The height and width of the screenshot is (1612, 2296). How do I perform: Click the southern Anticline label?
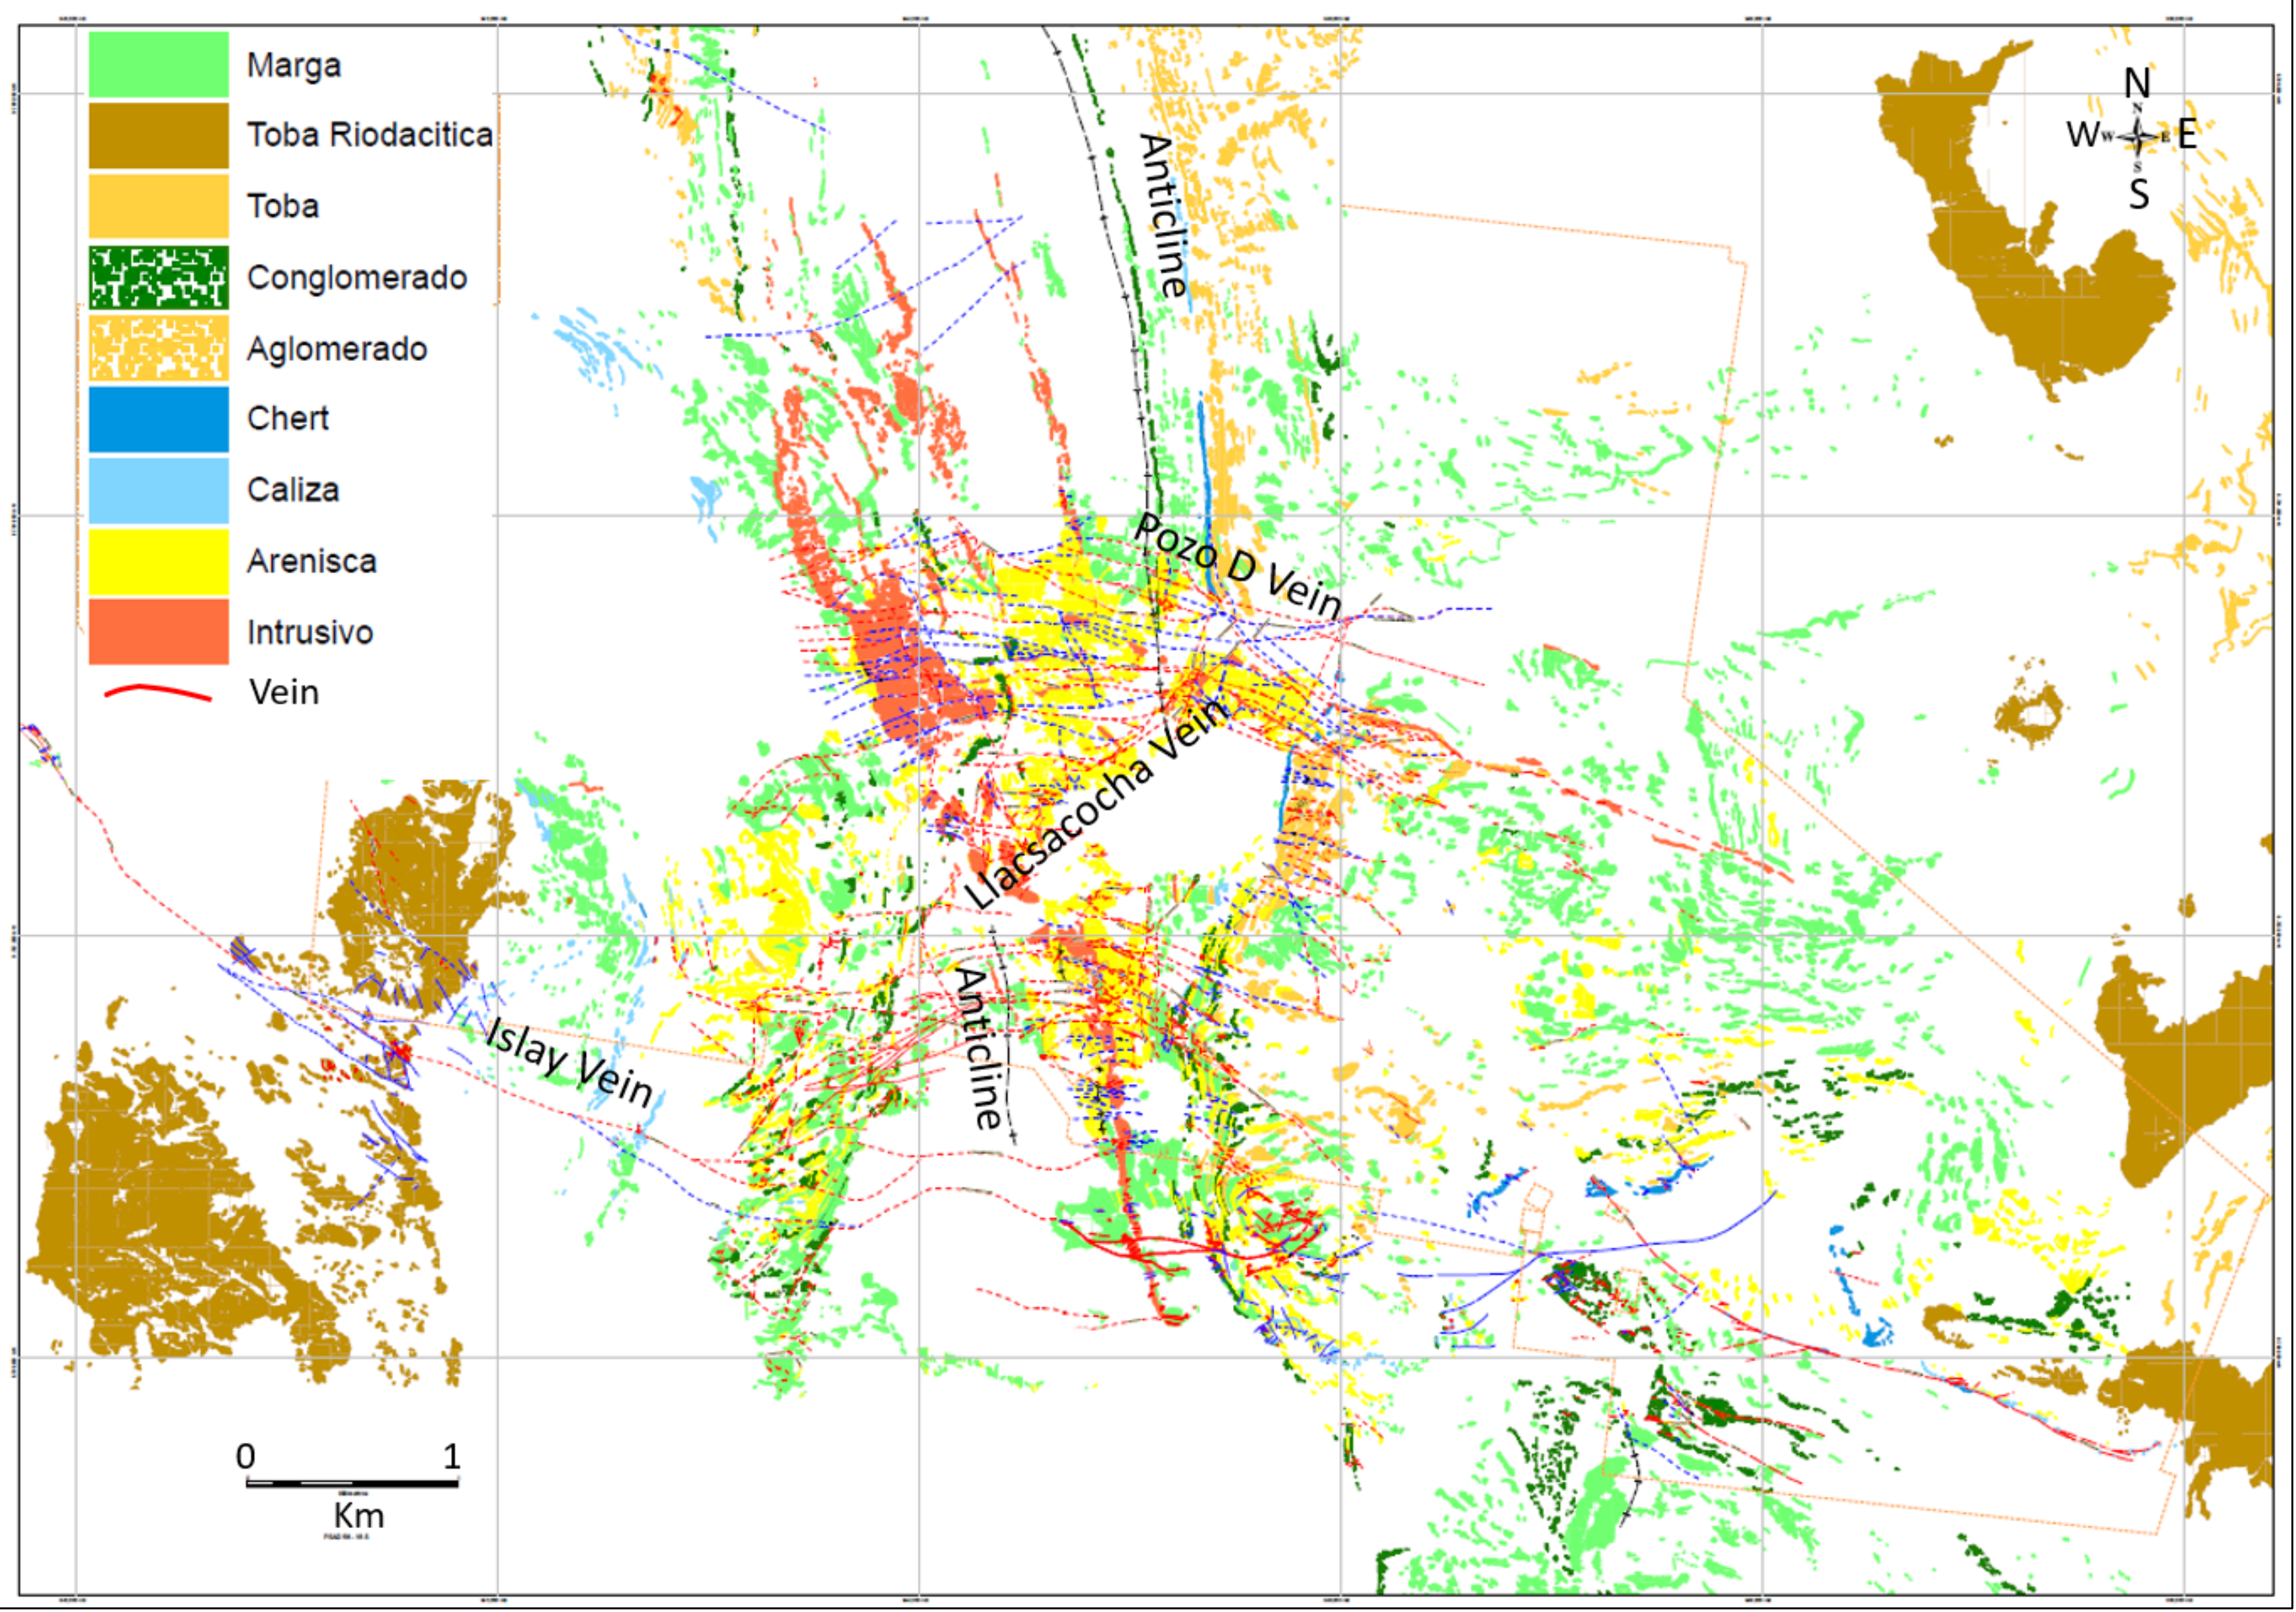tap(978, 1048)
